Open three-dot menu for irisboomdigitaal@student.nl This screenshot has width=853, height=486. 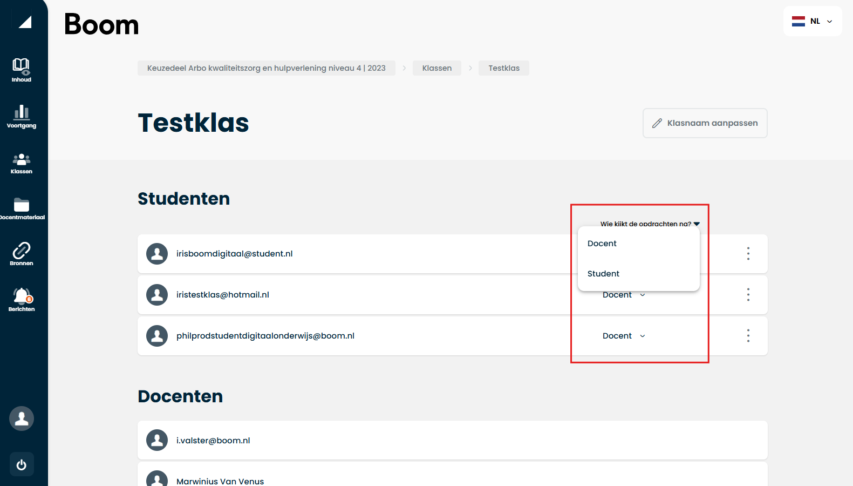[748, 254]
